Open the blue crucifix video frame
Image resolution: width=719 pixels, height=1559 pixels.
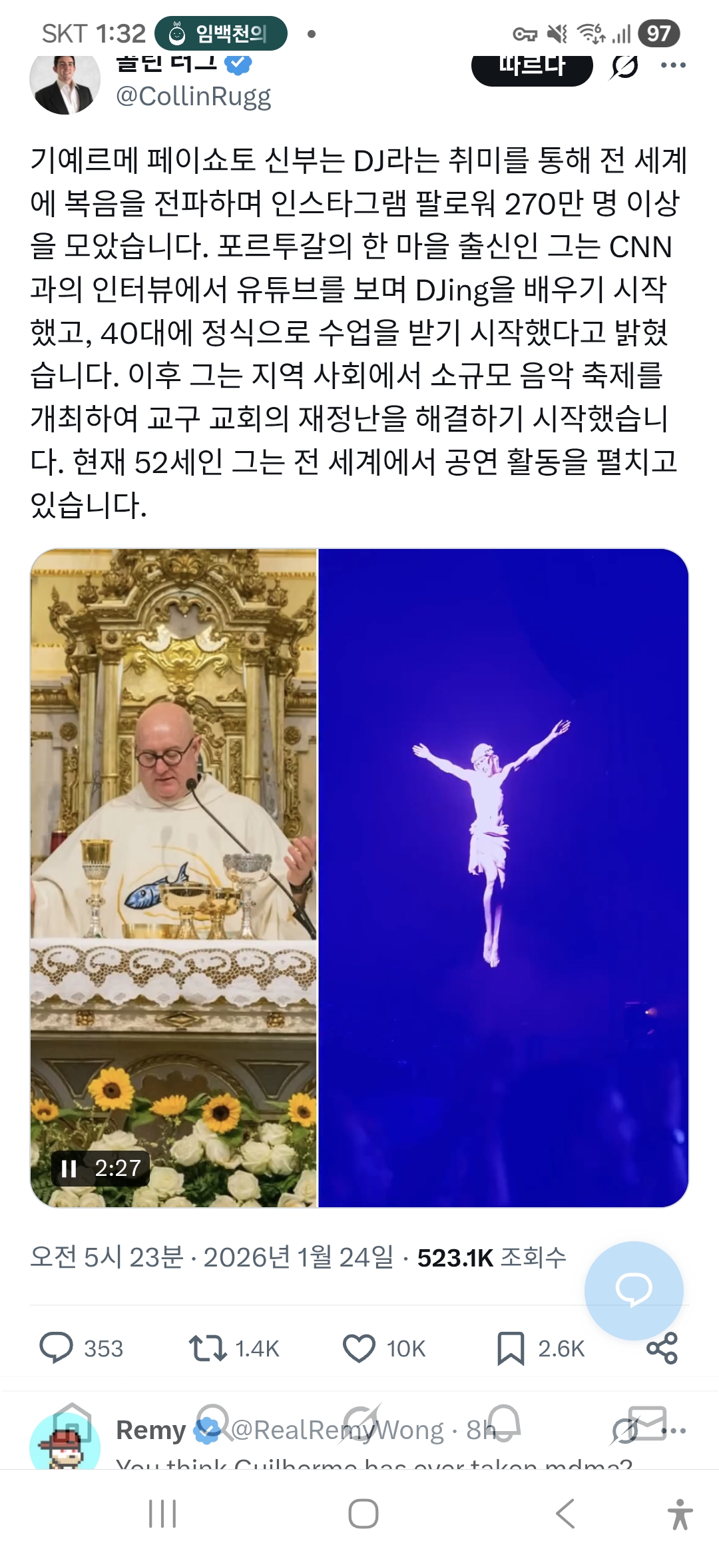coord(503,877)
